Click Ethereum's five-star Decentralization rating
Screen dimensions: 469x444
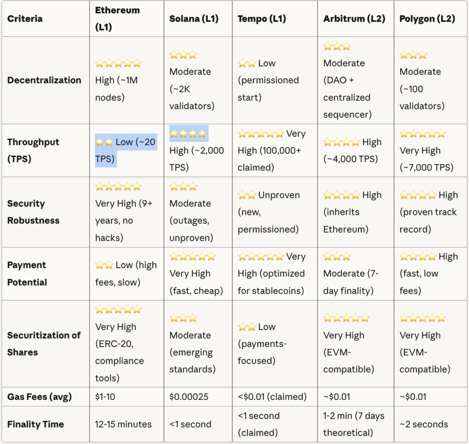[118, 63]
